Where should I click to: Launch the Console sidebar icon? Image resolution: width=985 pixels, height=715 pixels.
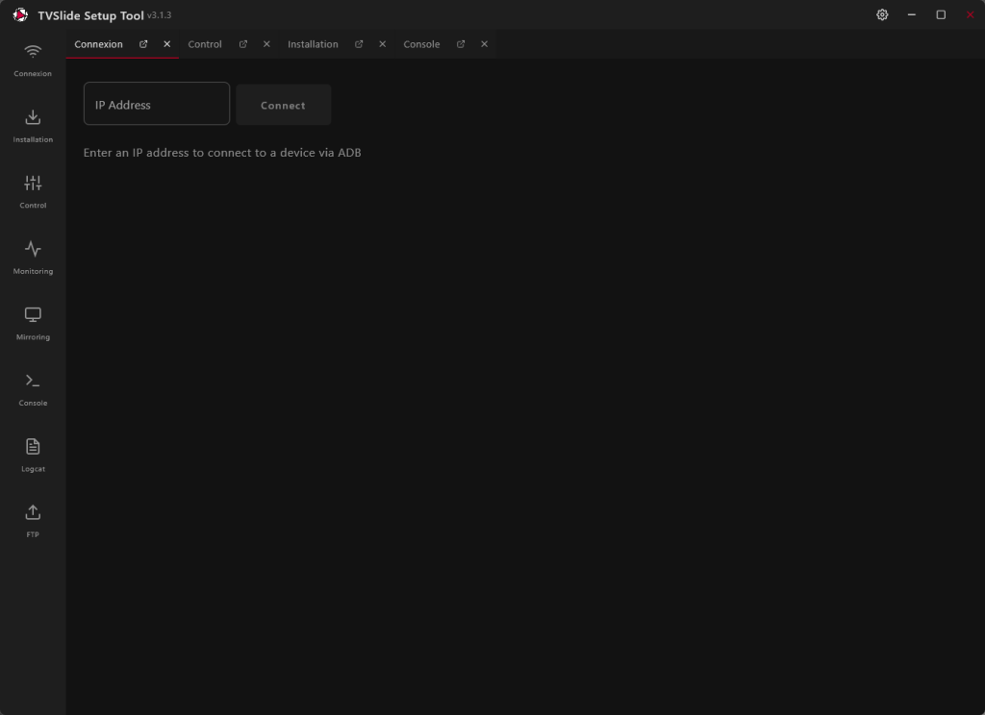click(33, 382)
